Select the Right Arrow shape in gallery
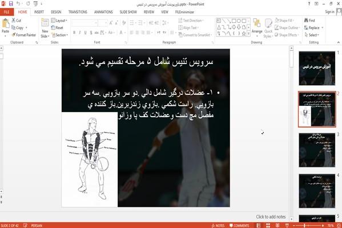The height and width of the screenshot is (228, 342). click(234, 27)
